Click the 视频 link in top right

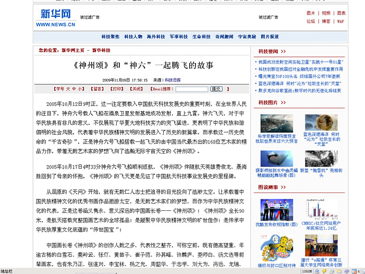(x=326, y=13)
